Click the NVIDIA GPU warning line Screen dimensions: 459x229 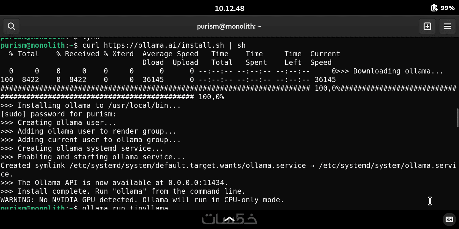[142, 200]
